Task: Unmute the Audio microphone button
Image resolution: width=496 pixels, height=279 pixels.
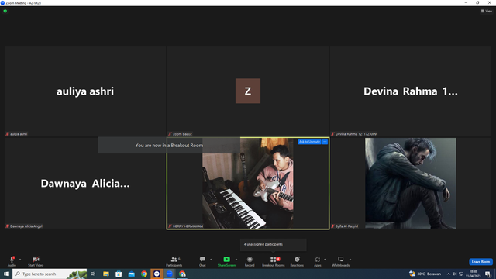Action: (x=12, y=261)
